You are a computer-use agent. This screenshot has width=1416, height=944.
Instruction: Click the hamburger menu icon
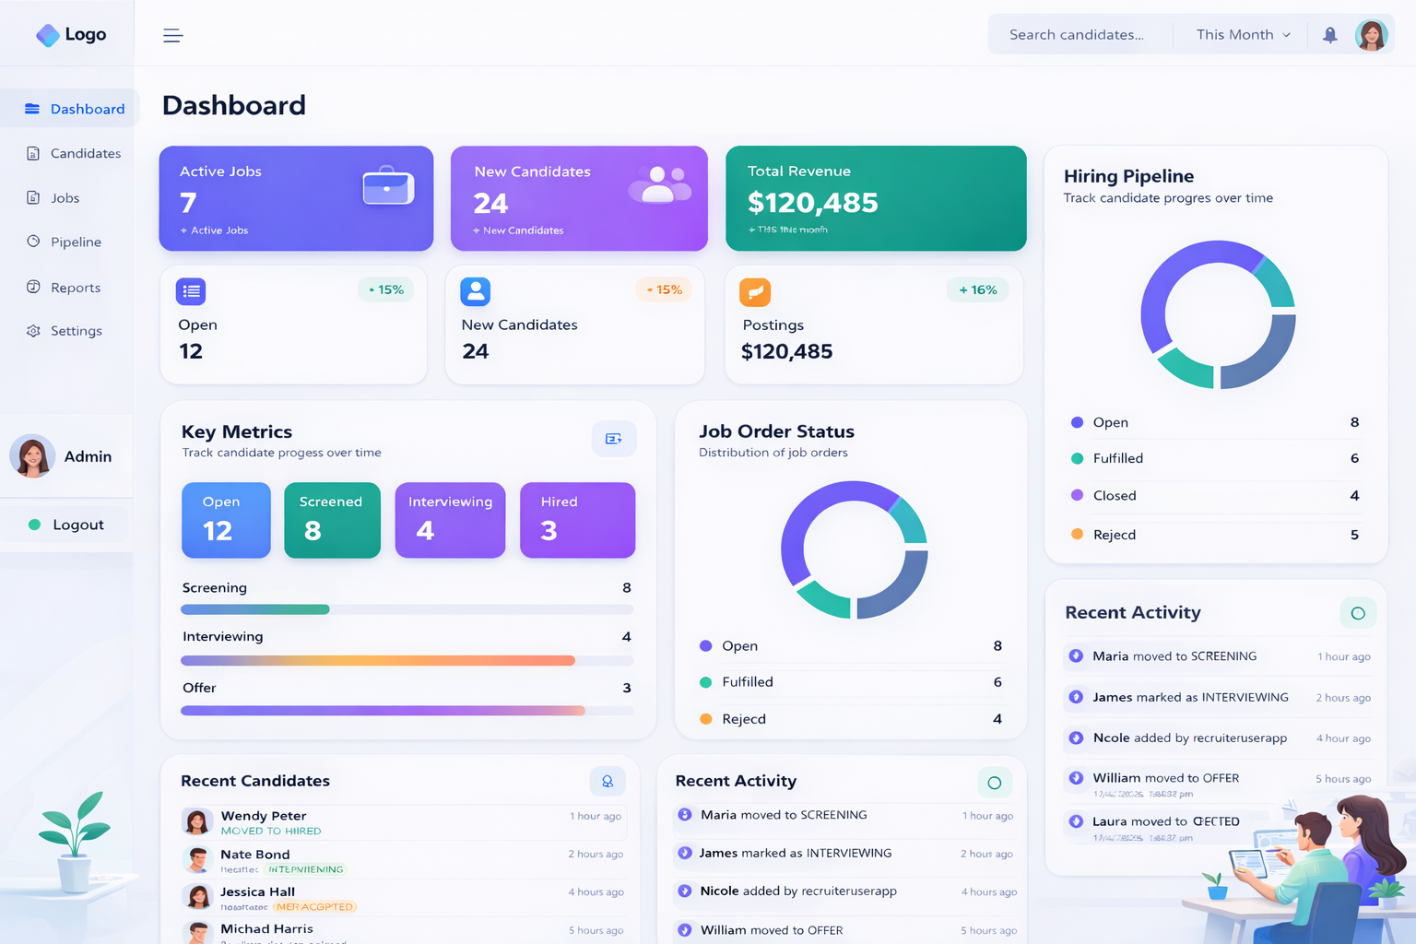[x=172, y=35]
